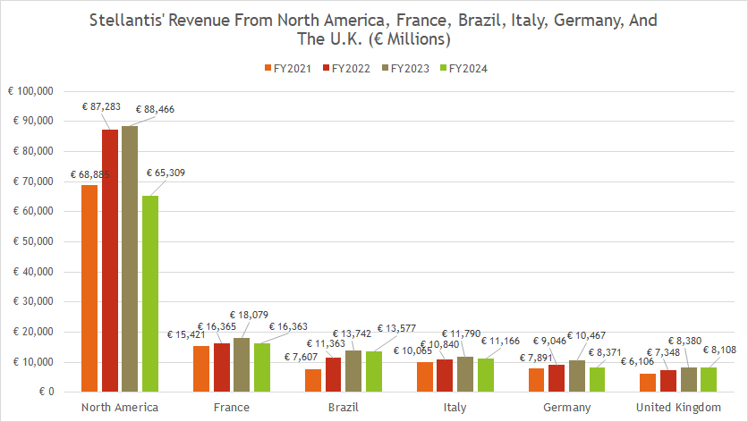
Task: Click the € 16,365 data label
Action: pos(217,326)
